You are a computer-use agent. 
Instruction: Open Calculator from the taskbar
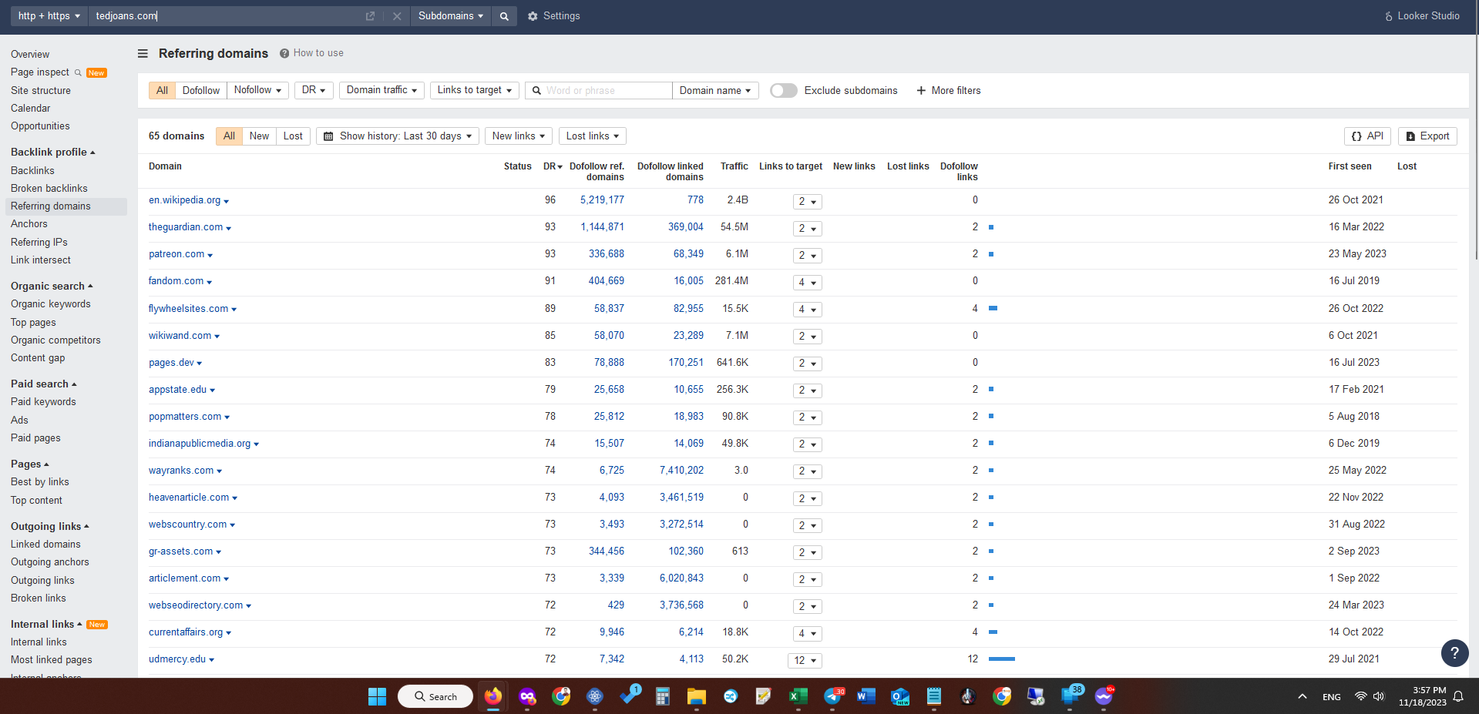662,696
